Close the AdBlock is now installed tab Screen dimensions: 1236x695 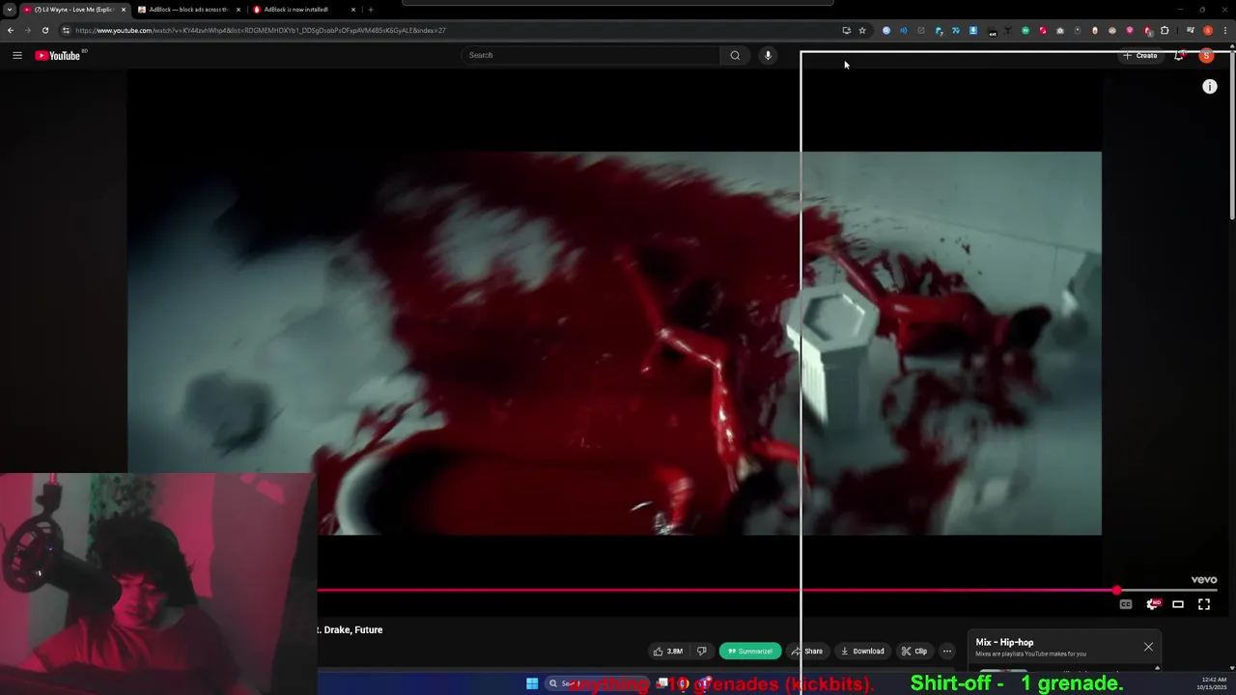pos(353,10)
